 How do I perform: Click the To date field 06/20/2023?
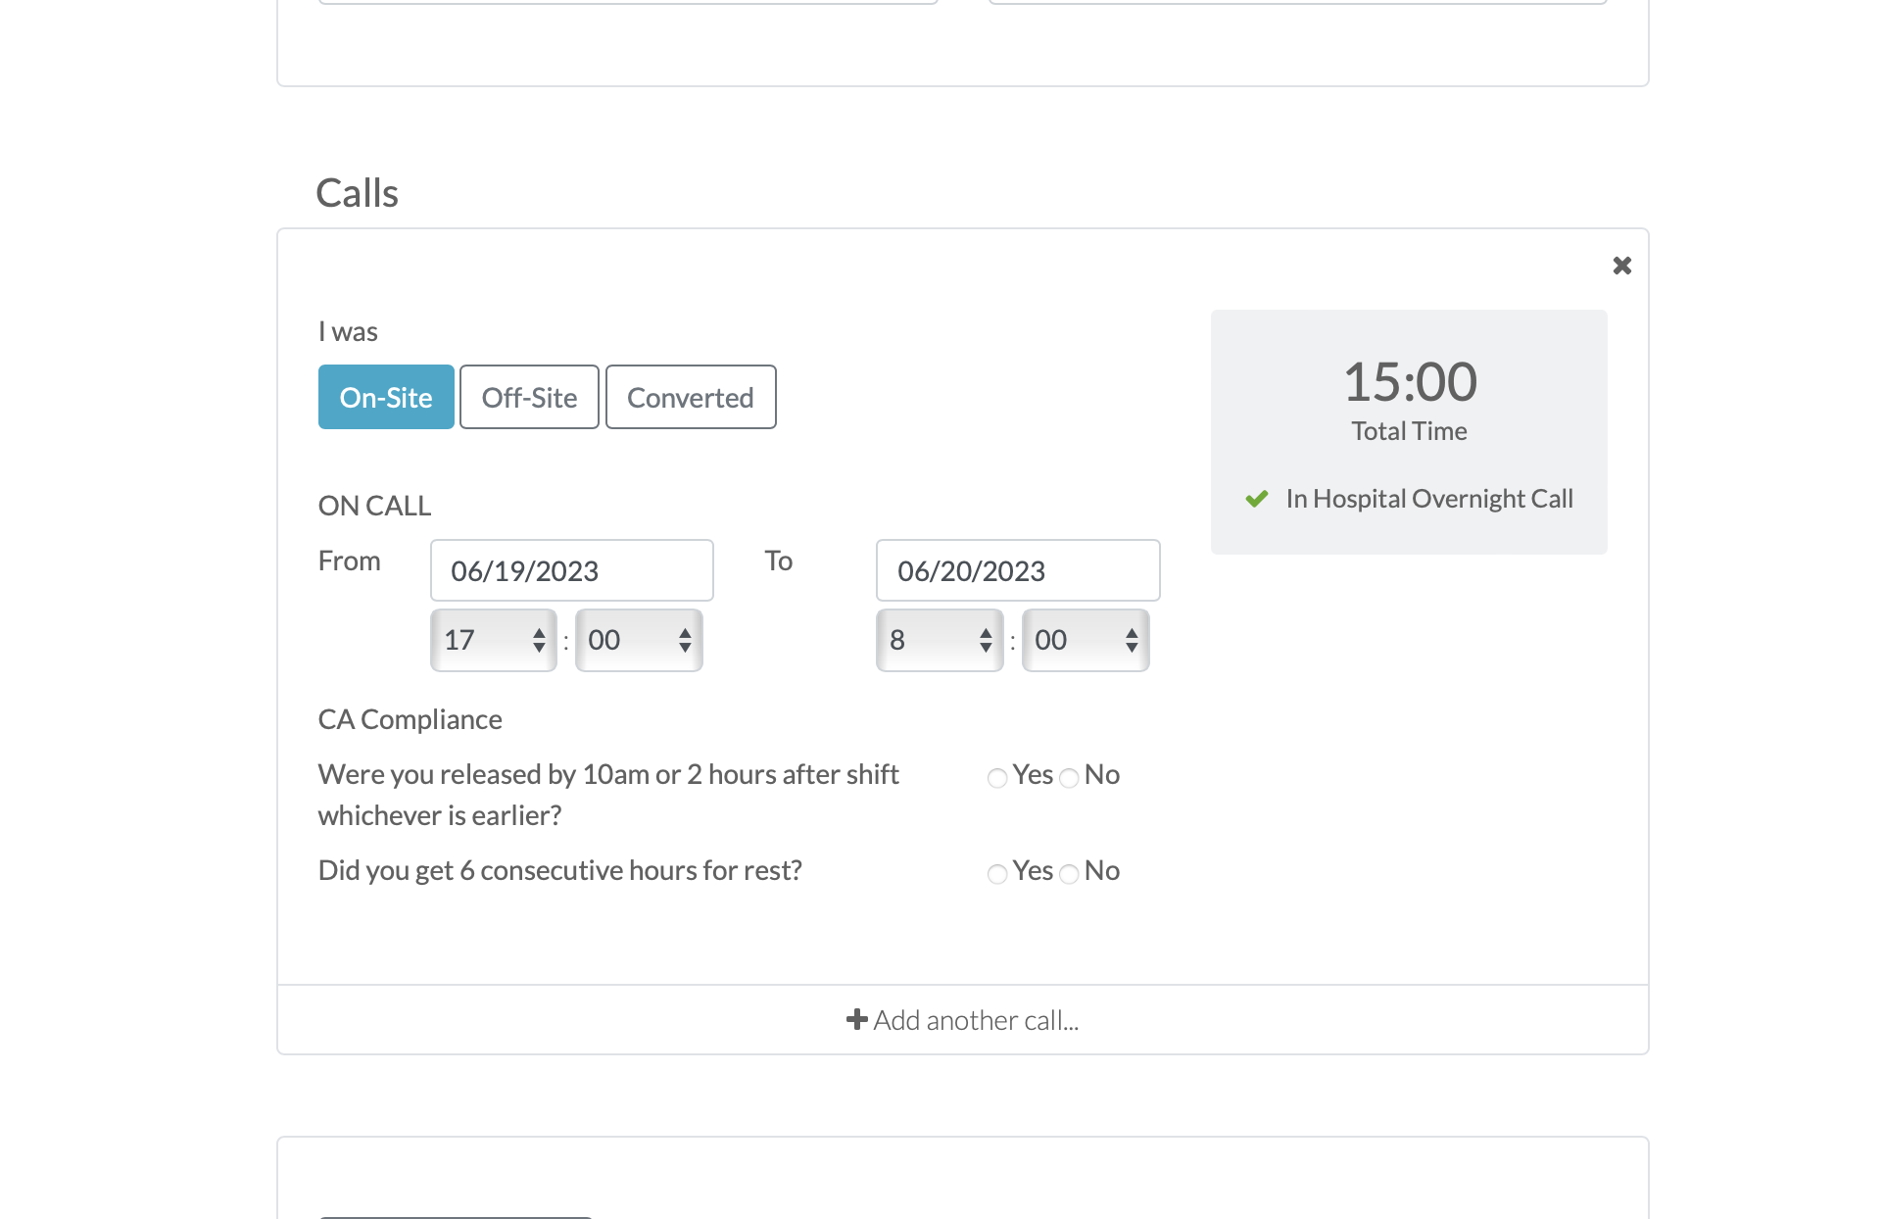coord(1018,570)
